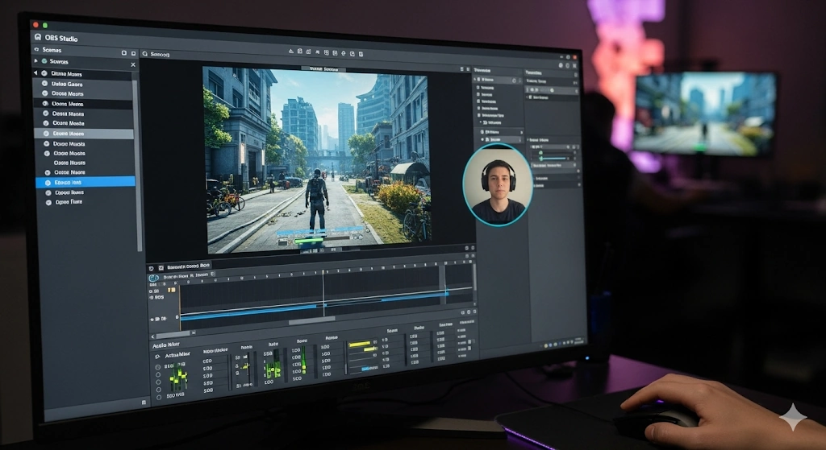Click the left arrow of the lower scrollbar

click(x=152, y=336)
